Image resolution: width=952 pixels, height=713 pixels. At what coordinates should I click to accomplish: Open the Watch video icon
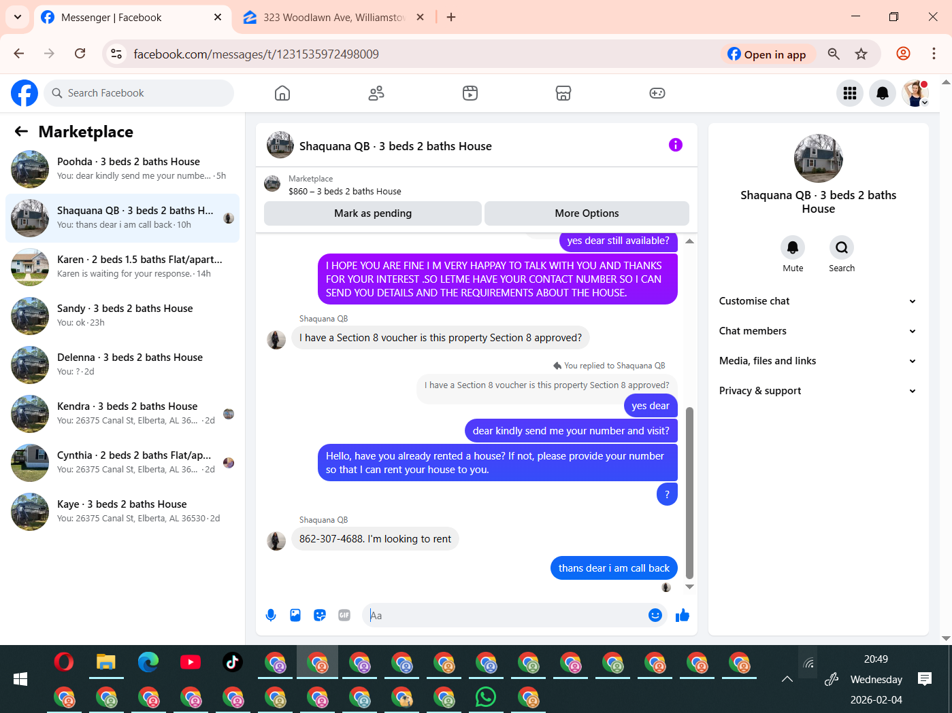470,93
